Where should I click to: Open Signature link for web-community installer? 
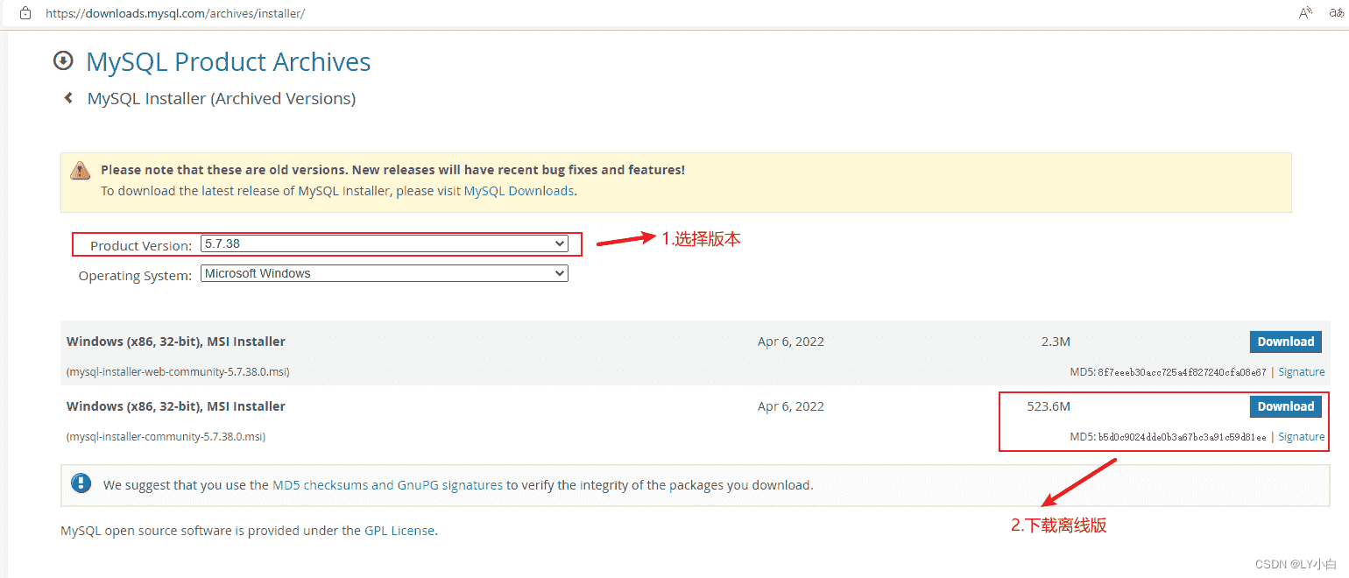[1301, 371]
